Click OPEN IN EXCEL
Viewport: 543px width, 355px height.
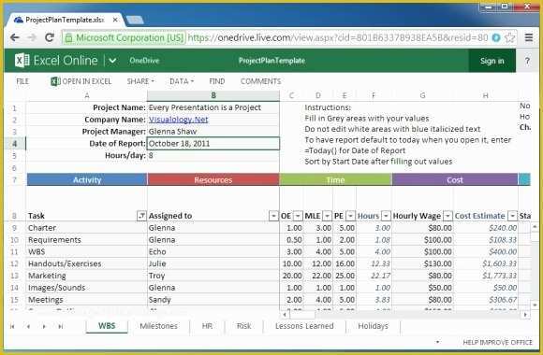(x=81, y=81)
